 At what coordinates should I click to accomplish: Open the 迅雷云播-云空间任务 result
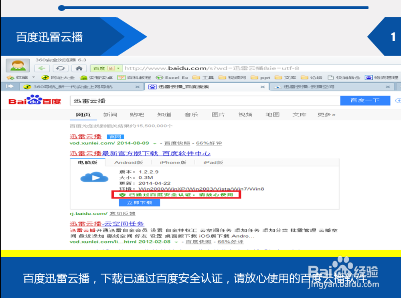tap(107, 224)
